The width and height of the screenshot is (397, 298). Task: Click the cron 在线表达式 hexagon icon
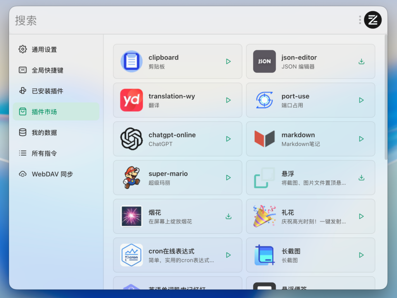click(x=131, y=255)
